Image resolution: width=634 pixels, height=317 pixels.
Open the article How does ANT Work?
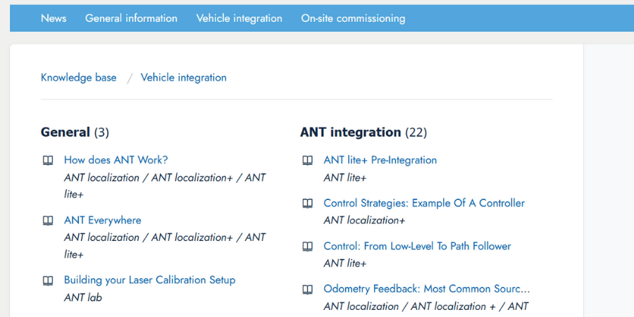tap(116, 160)
